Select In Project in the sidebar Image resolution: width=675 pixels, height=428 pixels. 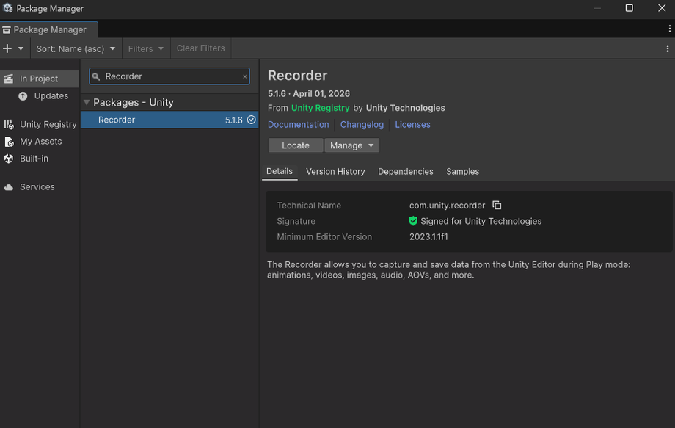point(40,79)
